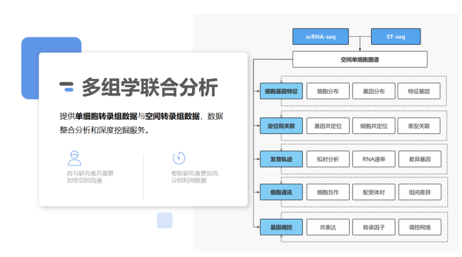Click the 细胞共定位 item
This screenshot has width=462, height=257.
[374, 126]
